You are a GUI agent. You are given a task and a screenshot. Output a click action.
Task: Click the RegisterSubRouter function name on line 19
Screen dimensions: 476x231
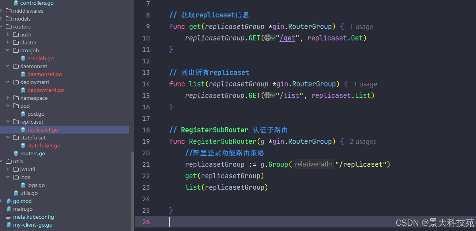pos(223,141)
